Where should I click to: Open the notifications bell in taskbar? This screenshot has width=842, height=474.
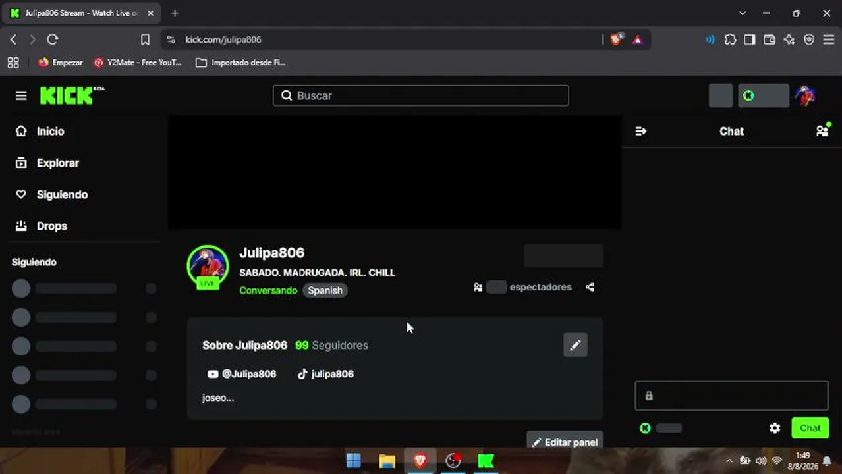(x=827, y=461)
